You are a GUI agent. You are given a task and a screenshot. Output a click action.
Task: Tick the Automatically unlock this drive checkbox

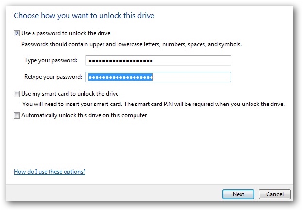(x=17, y=115)
